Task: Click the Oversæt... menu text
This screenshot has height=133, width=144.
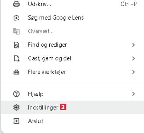Action: [x=41, y=32]
